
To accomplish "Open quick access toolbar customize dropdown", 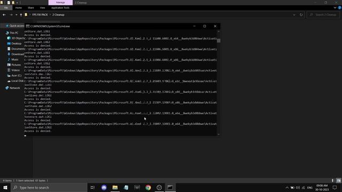I will click(17, 3).
